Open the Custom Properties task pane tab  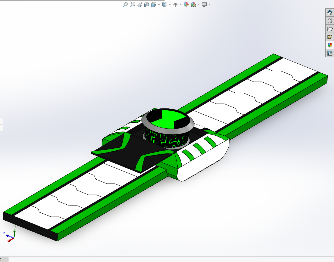click(330, 53)
